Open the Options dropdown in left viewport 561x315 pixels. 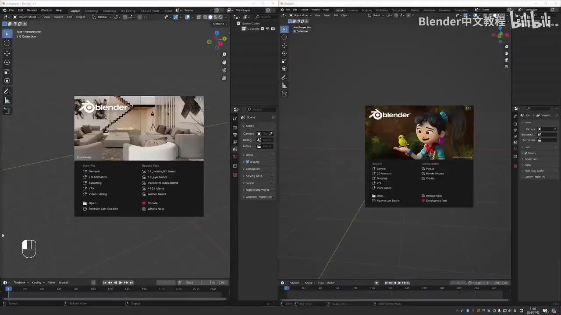[x=220, y=24]
